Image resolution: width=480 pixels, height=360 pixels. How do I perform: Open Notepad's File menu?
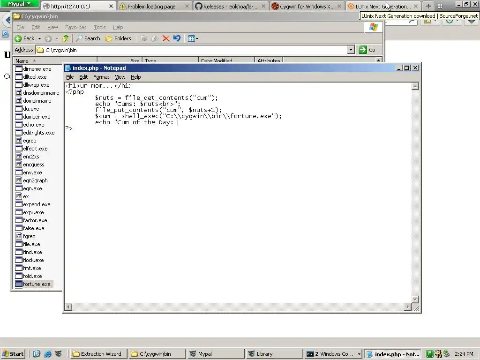[x=70, y=77]
